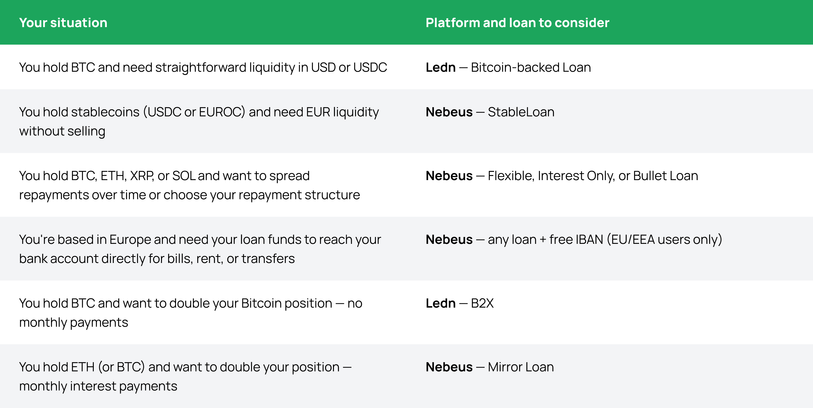813x408 pixels.
Task: Select the 'Ledn — B2X' cell
Action: point(460,303)
